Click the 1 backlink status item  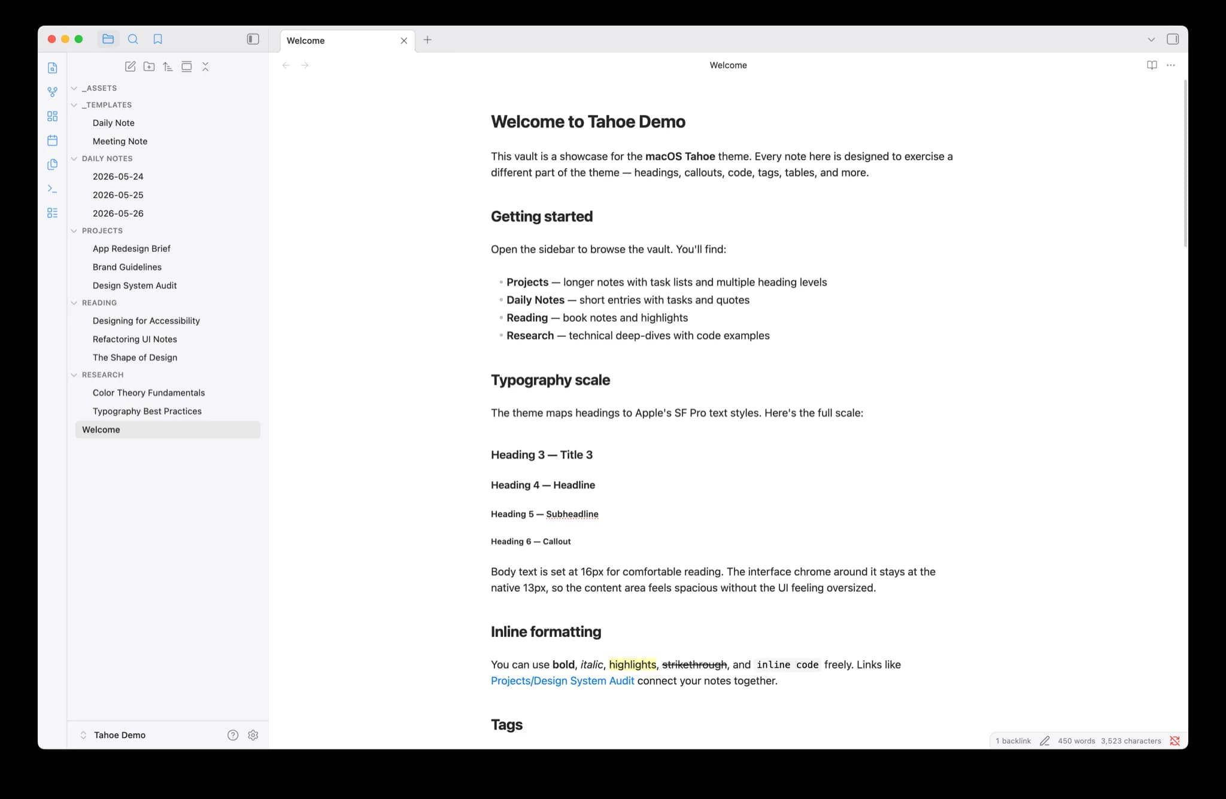coord(1013,741)
